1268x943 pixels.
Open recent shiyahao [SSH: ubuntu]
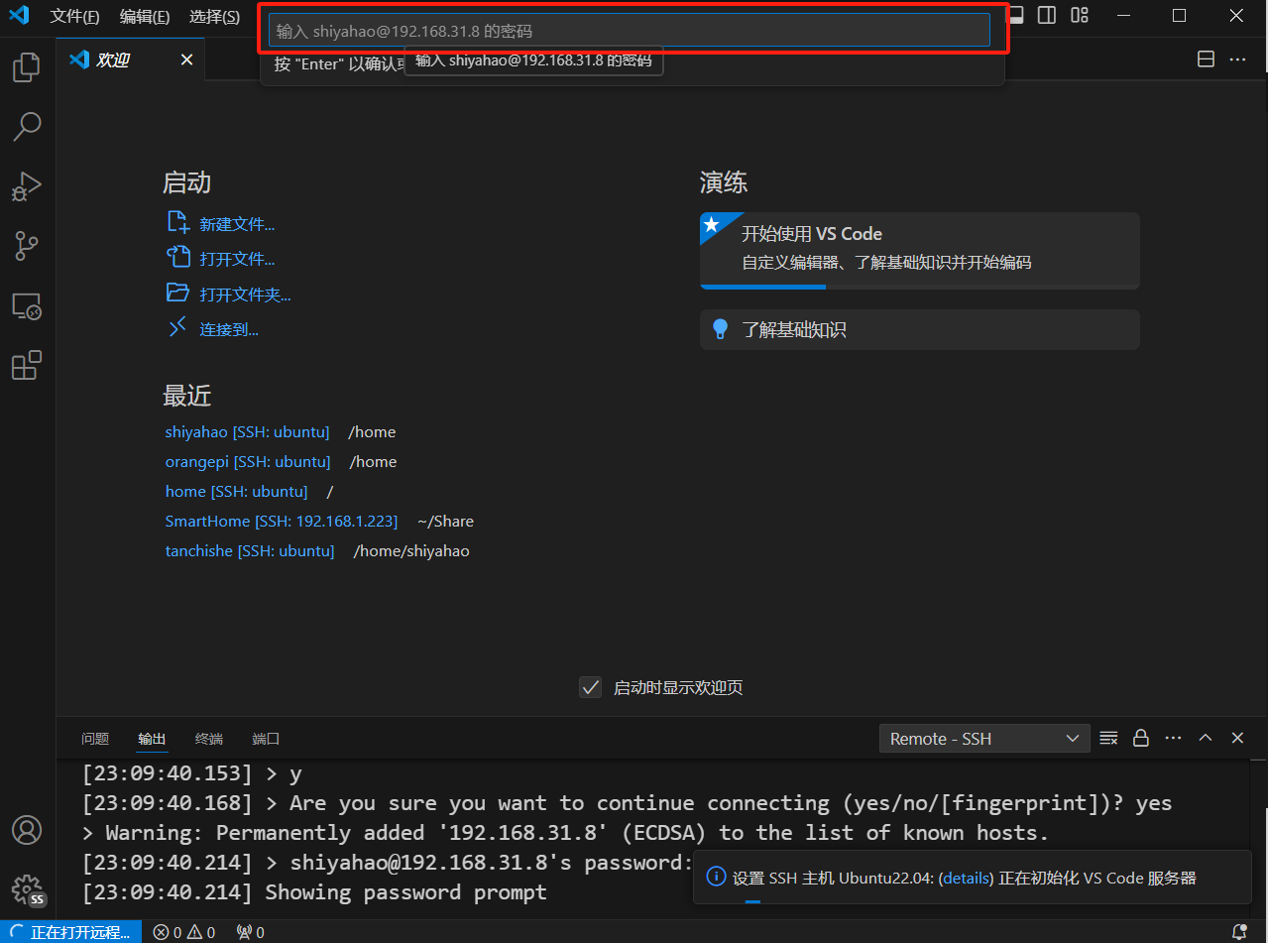247,431
